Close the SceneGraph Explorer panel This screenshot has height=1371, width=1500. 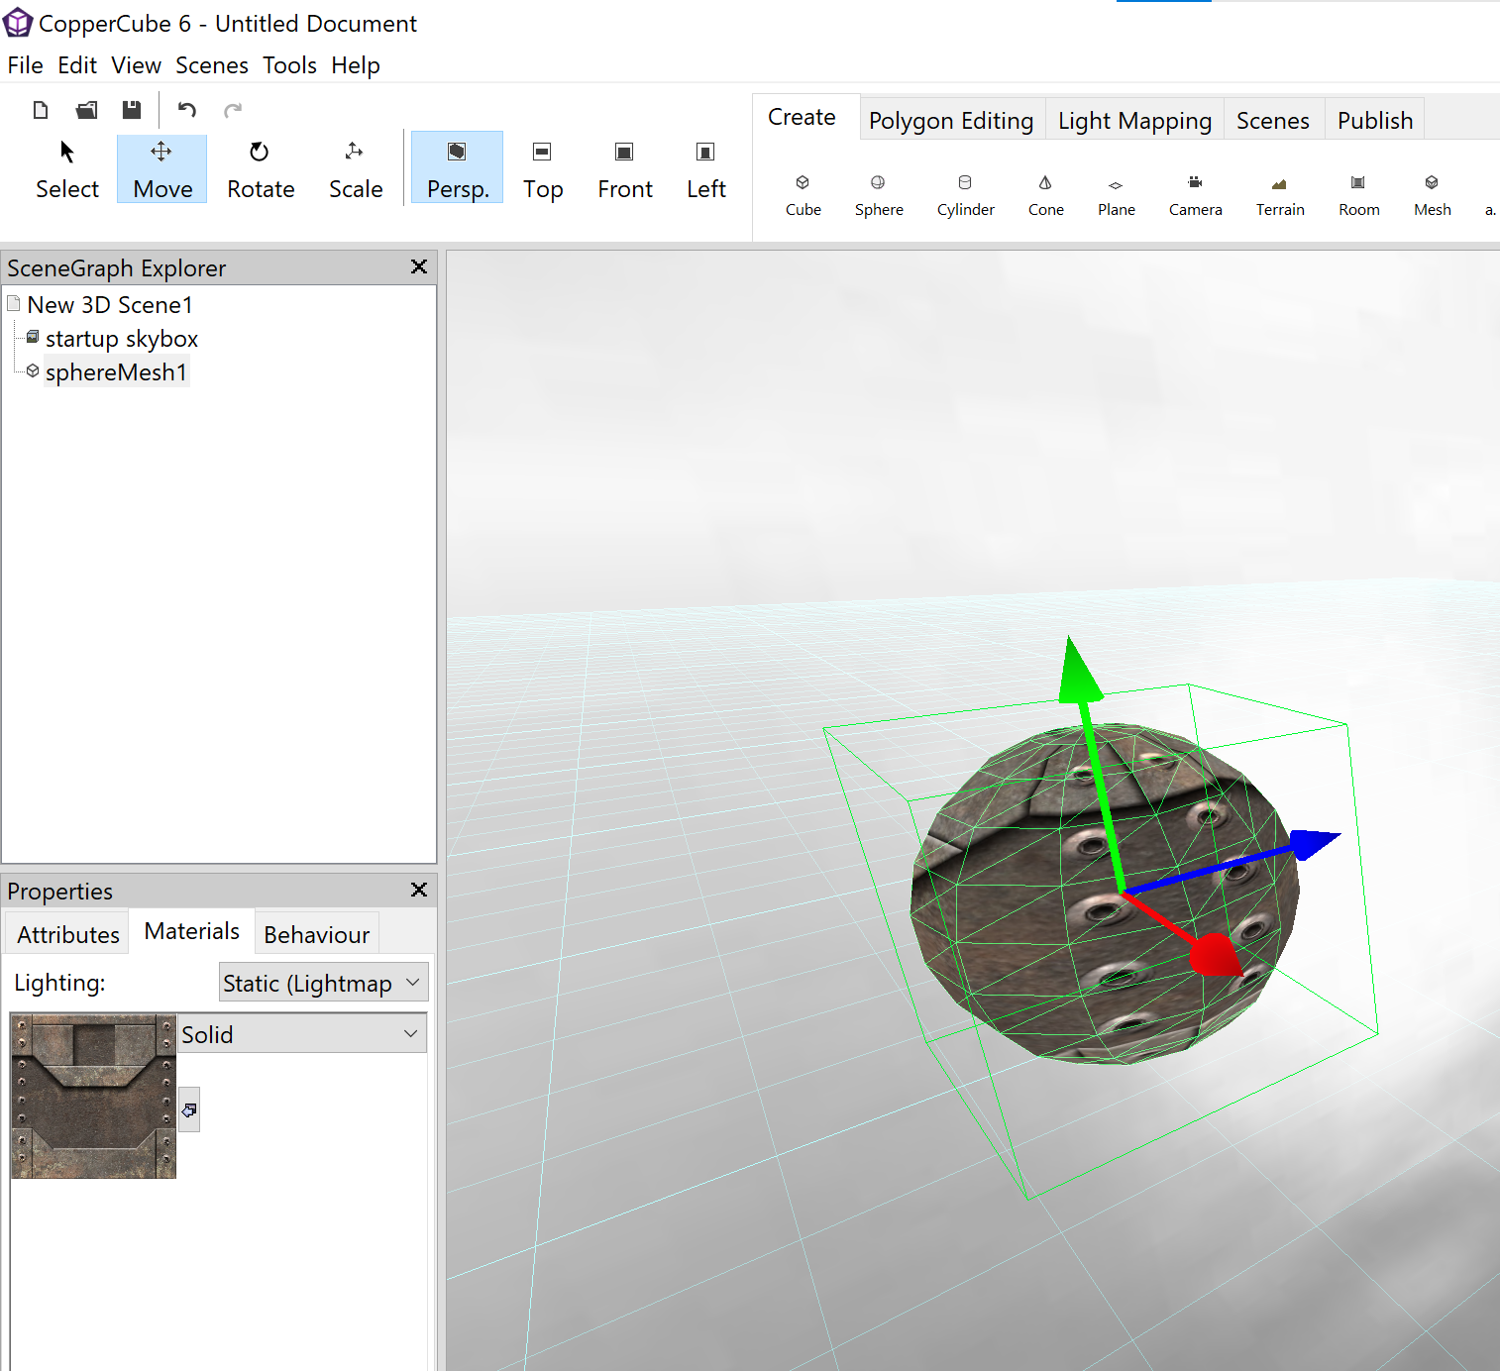point(419,267)
